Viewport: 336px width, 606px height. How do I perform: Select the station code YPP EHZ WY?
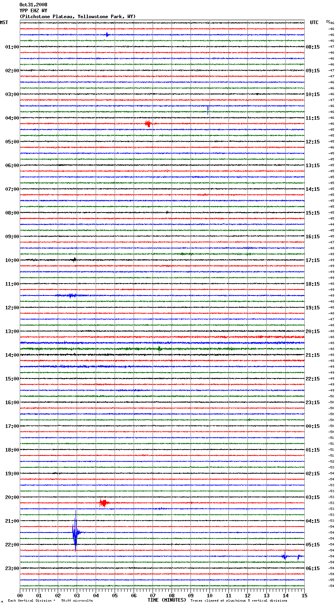tap(33, 11)
